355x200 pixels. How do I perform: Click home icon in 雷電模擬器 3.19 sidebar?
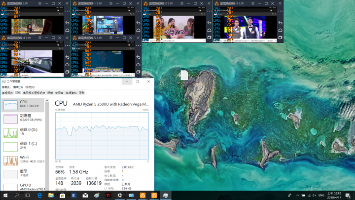(67, 30)
